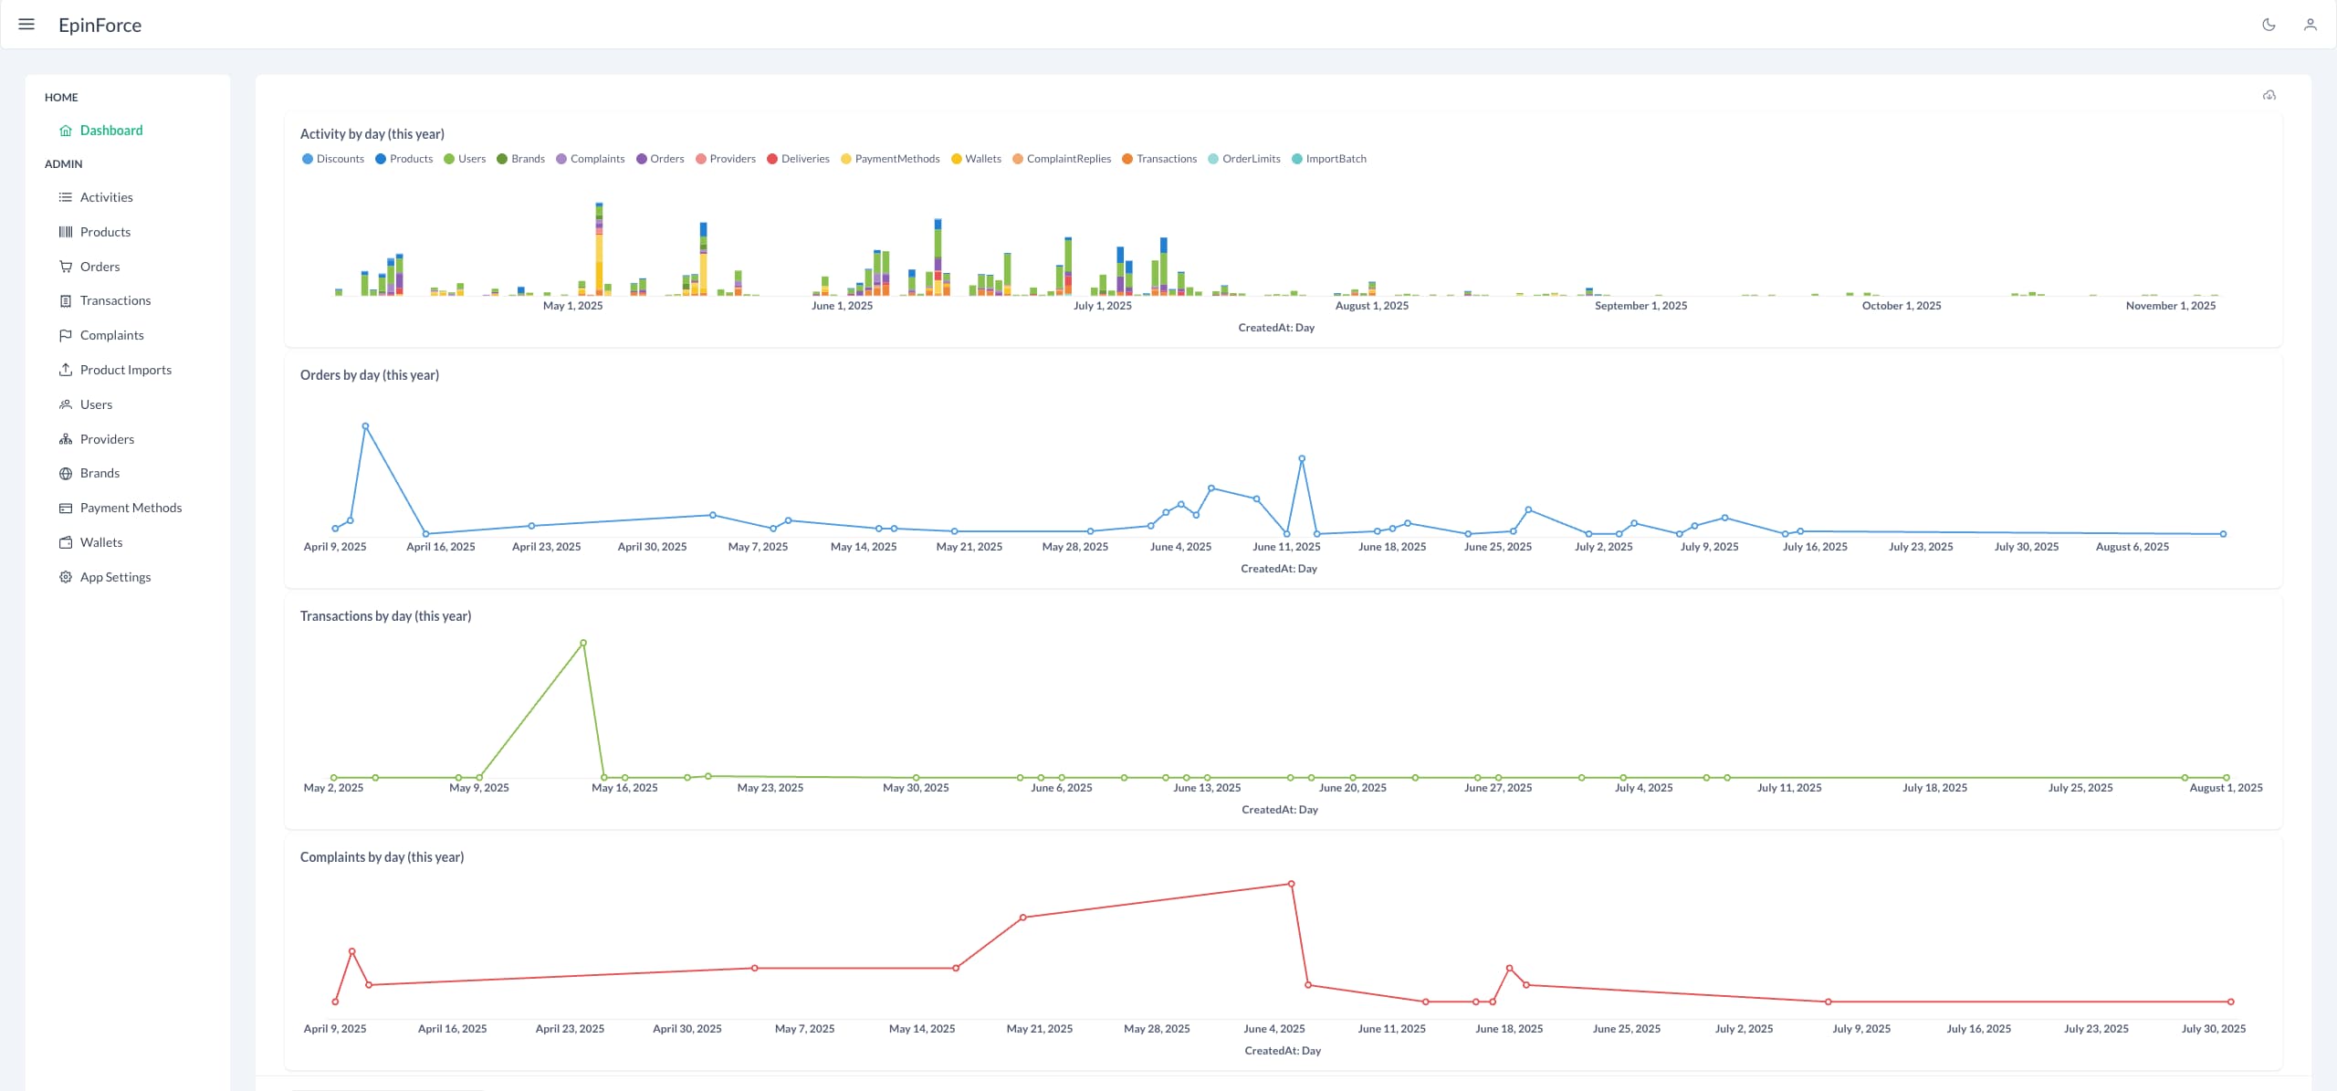The image size is (2337, 1091).
Task: Open the user profile icon
Action: click(x=2310, y=25)
